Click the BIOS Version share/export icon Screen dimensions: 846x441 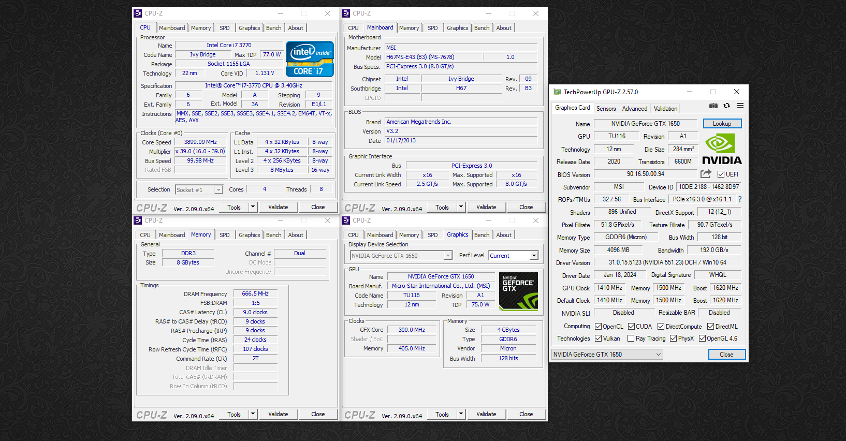click(x=706, y=174)
